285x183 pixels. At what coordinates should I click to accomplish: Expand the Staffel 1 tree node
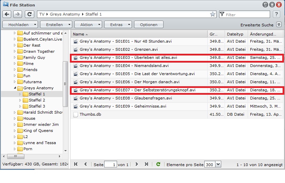[x=20, y=94]
